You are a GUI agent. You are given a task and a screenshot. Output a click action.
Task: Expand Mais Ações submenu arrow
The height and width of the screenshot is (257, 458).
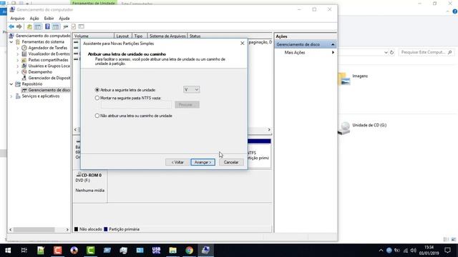[333, 52]
